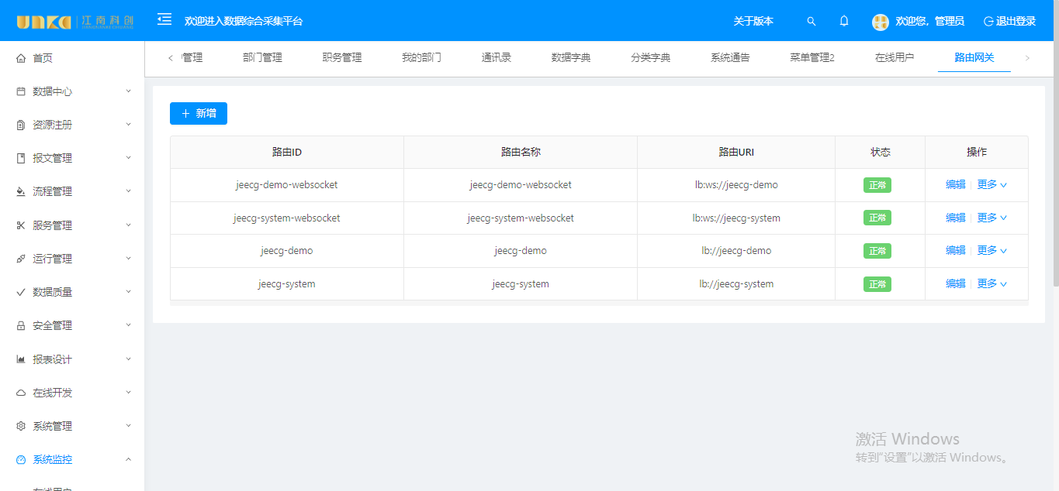Click the 报表设计 chart icon in sidebar
Image resolution: width=1059 pixels, height=491 pixels.
point(21,359)
